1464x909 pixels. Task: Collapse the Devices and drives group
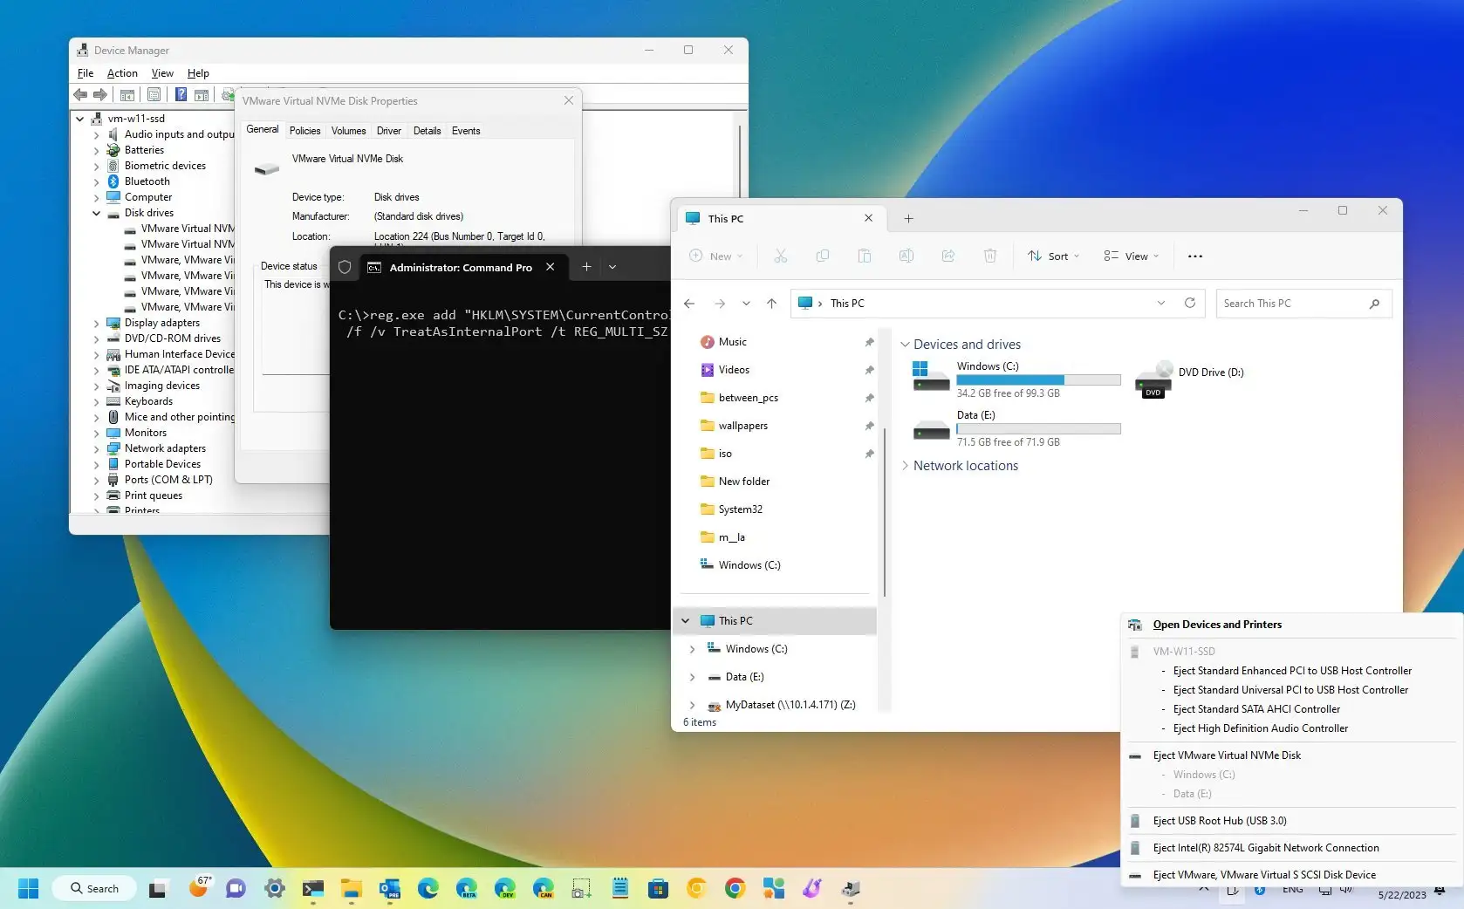coord(905,345)
